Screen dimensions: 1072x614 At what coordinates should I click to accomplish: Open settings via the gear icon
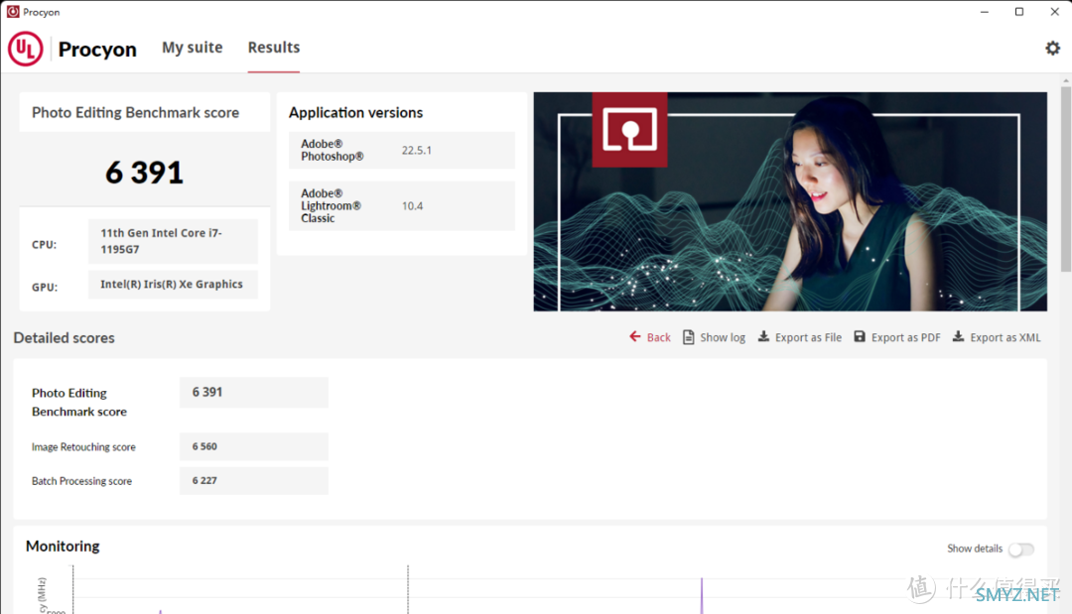point(1052,48)
